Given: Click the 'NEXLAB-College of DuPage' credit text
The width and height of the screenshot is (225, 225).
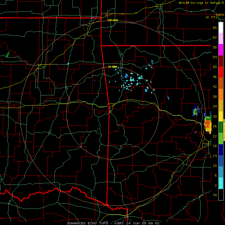Looking at the screenshot, I should click(200, 3).
